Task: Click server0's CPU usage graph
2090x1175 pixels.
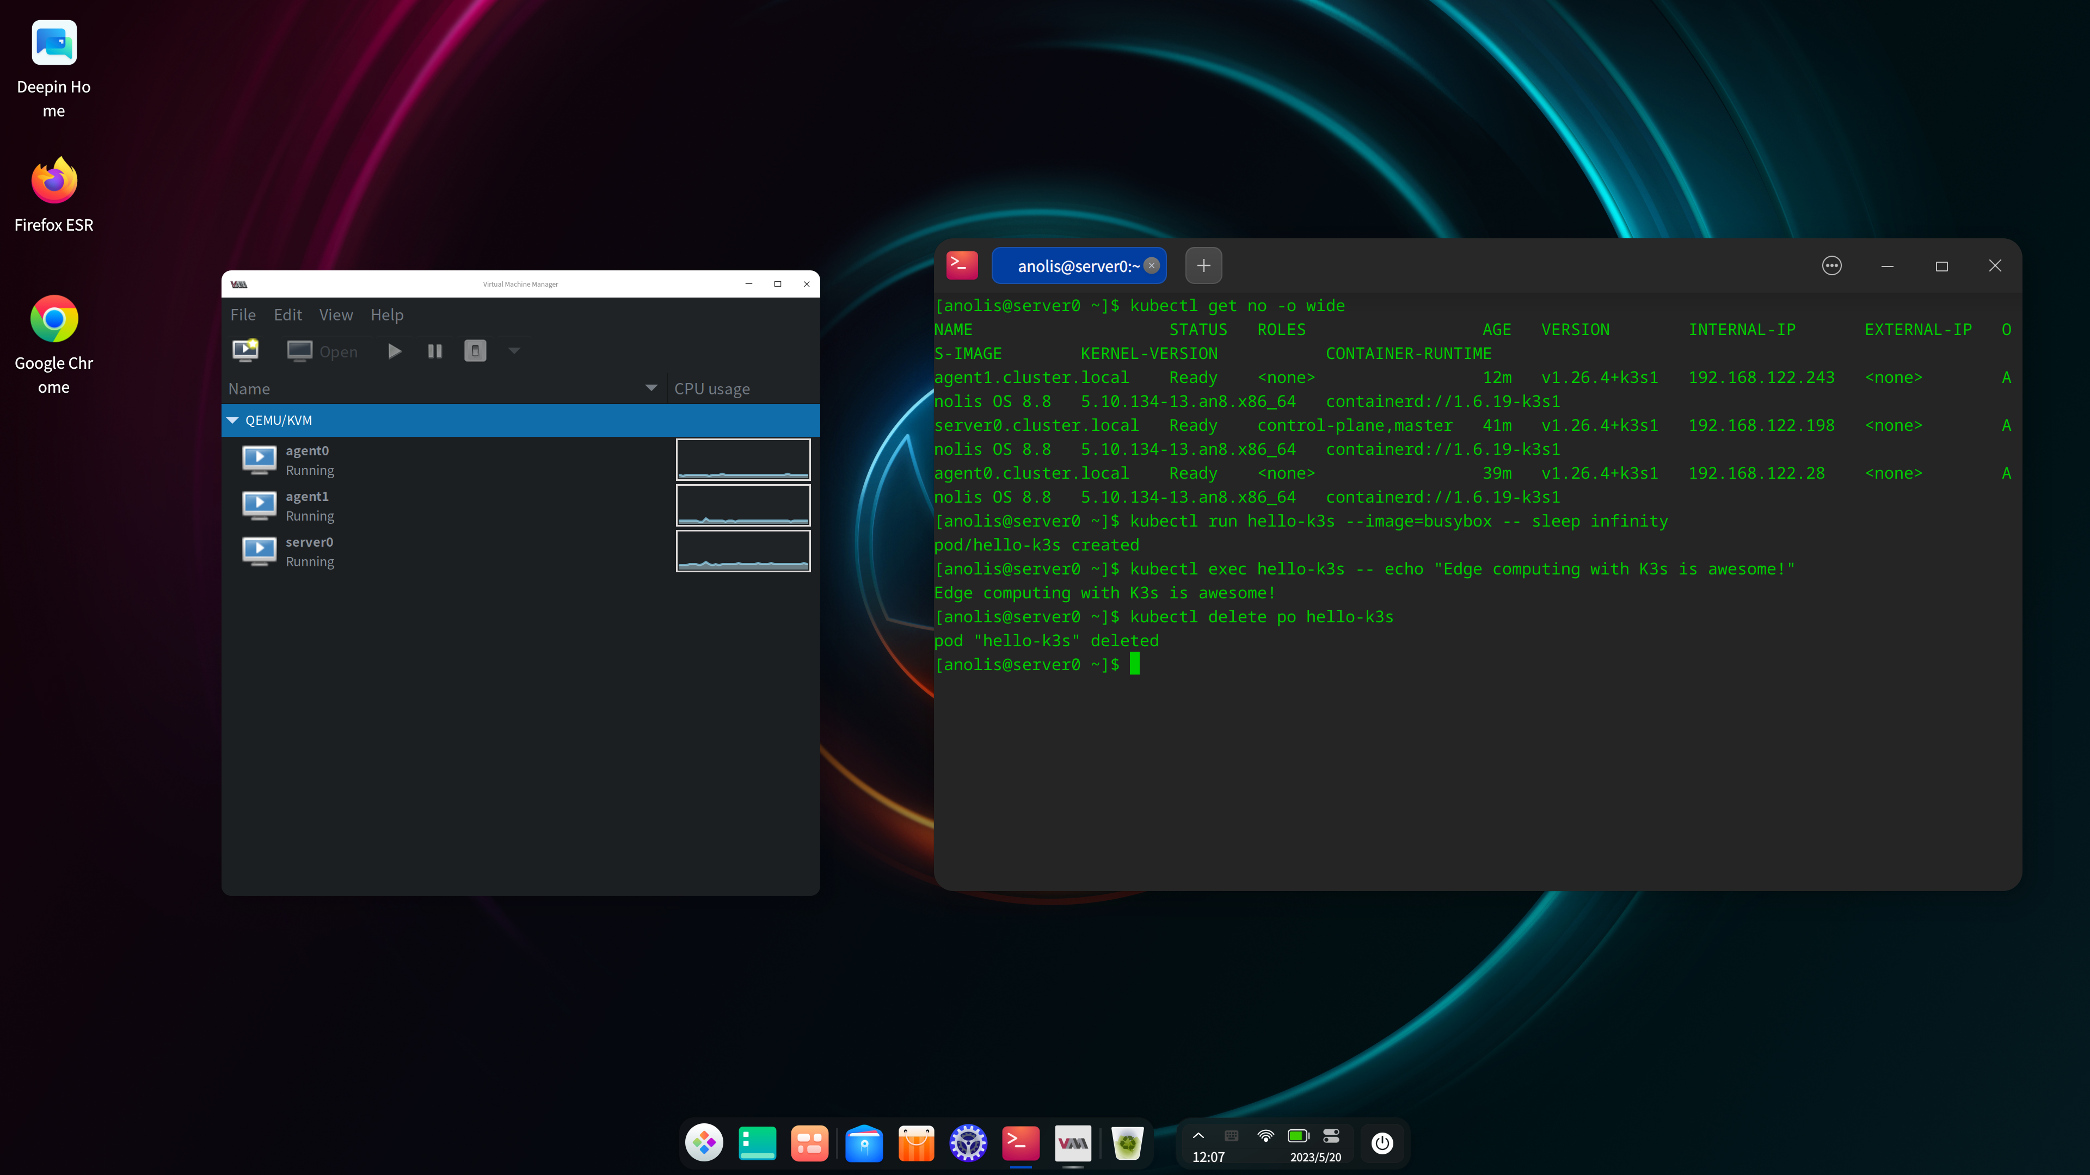Action: point(742,551)
